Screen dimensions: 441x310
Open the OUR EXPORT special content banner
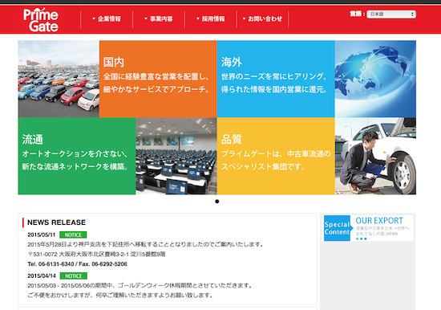tap(369, 228)
